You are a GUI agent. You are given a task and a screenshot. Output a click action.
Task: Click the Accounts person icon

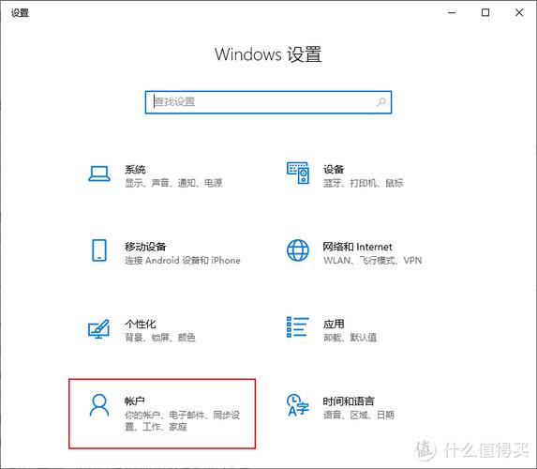tap(99, 405)
